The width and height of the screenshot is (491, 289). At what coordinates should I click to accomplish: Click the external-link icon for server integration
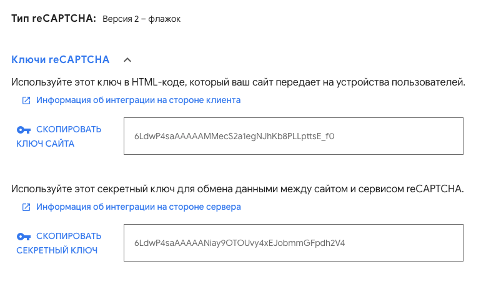(x=26, y=207)
